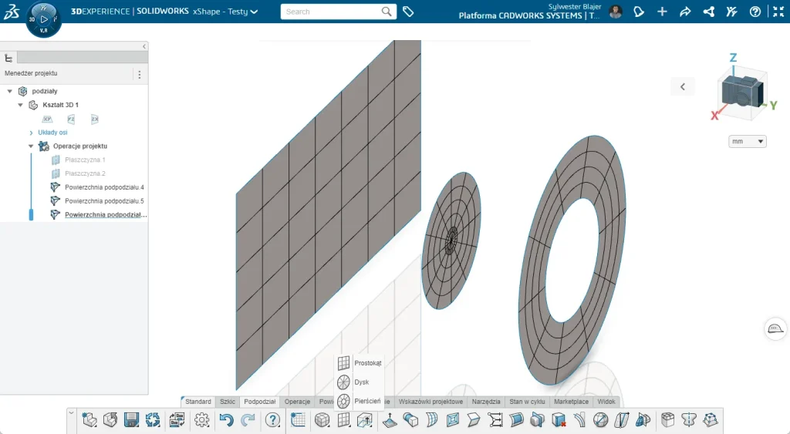This screenshot has width=790, height=434.
Task: Click the sphere with diagonal line icon
Action: pos(600,419)
